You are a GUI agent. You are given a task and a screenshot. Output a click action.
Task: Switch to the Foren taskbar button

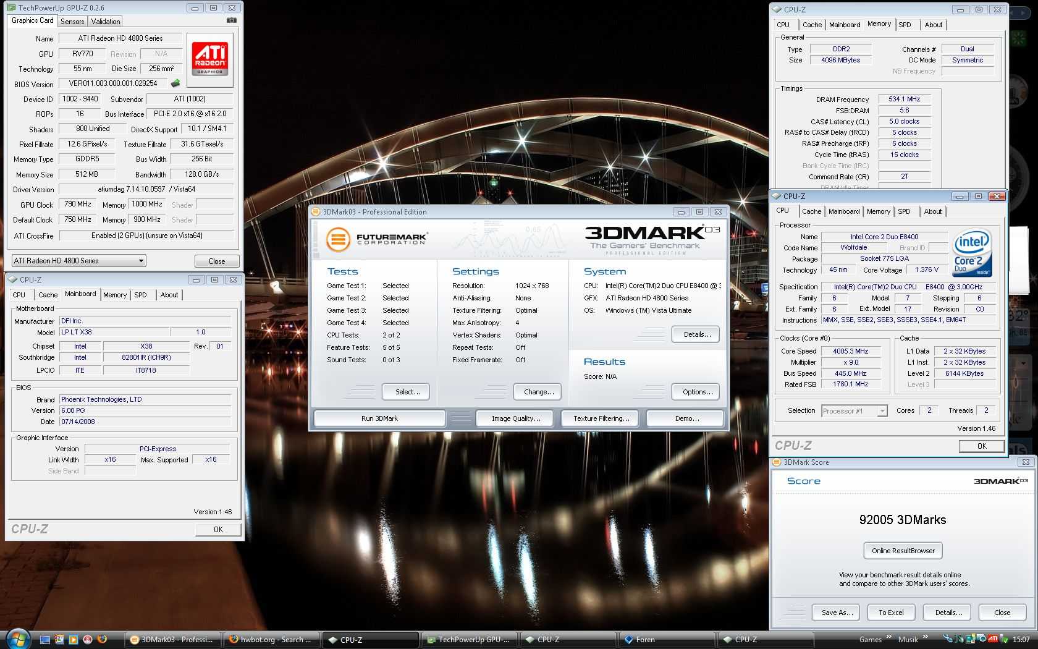666,640
